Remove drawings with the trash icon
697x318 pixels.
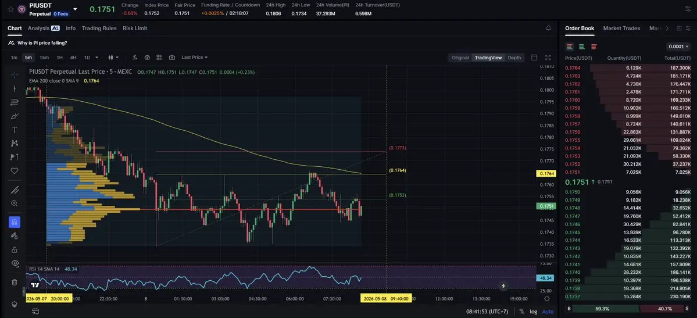[14, 282]
